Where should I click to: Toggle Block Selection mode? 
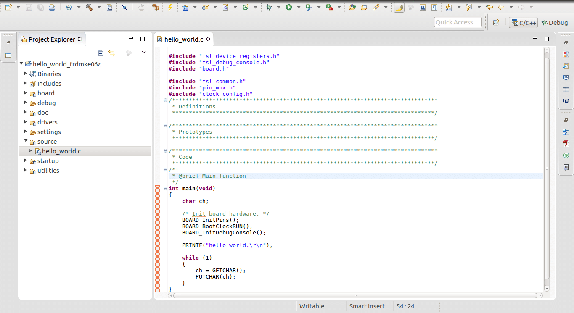coord(423,7)
